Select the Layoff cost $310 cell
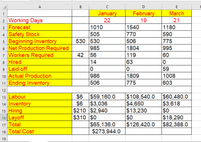Viewport: 201px width, 142px height. point(80,118)
